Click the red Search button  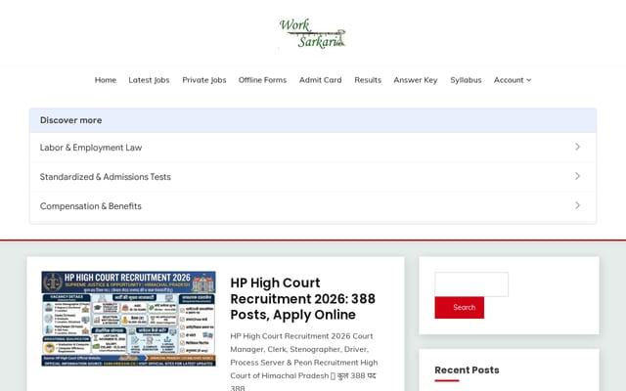click(x=460, y=307)
